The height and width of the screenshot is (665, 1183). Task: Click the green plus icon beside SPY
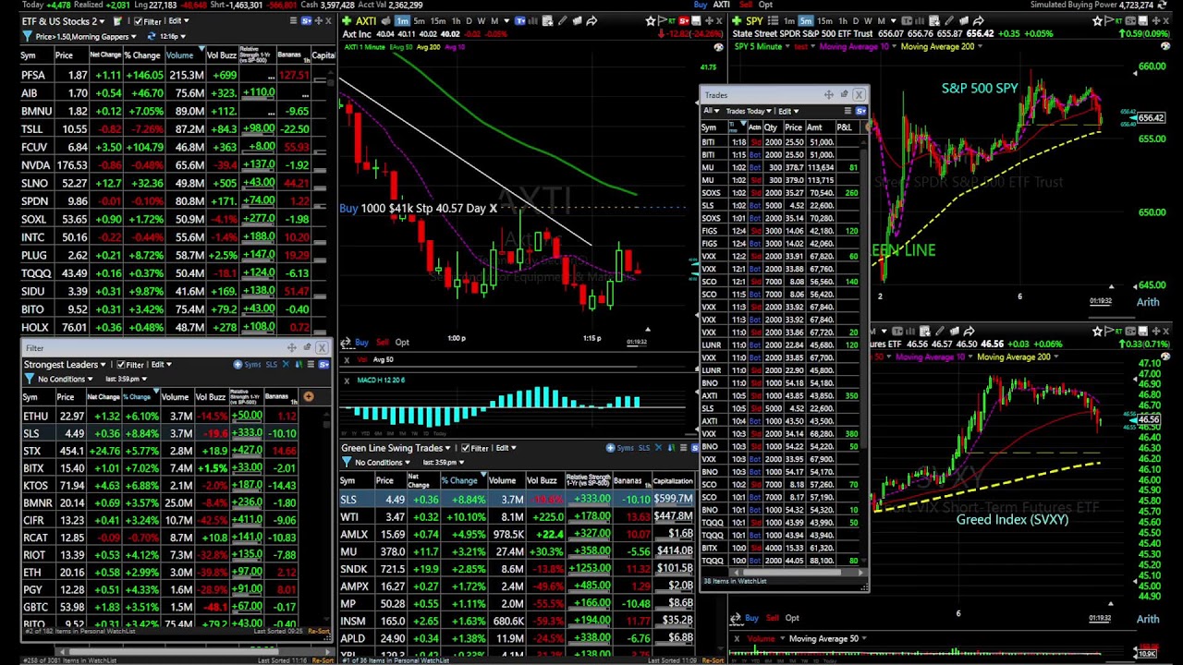click(x=736, y=21)
